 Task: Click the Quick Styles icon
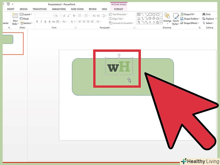click(176, 18)
